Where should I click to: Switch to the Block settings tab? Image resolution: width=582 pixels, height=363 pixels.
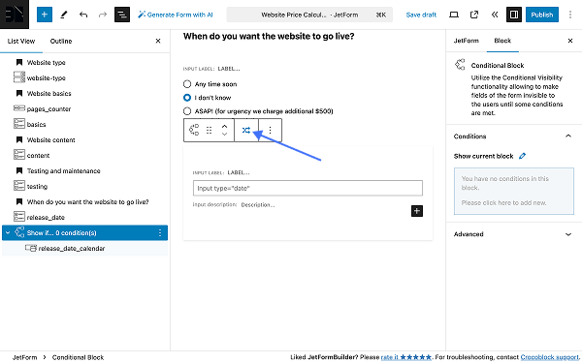pyautogui.click(x=502, y=41)
